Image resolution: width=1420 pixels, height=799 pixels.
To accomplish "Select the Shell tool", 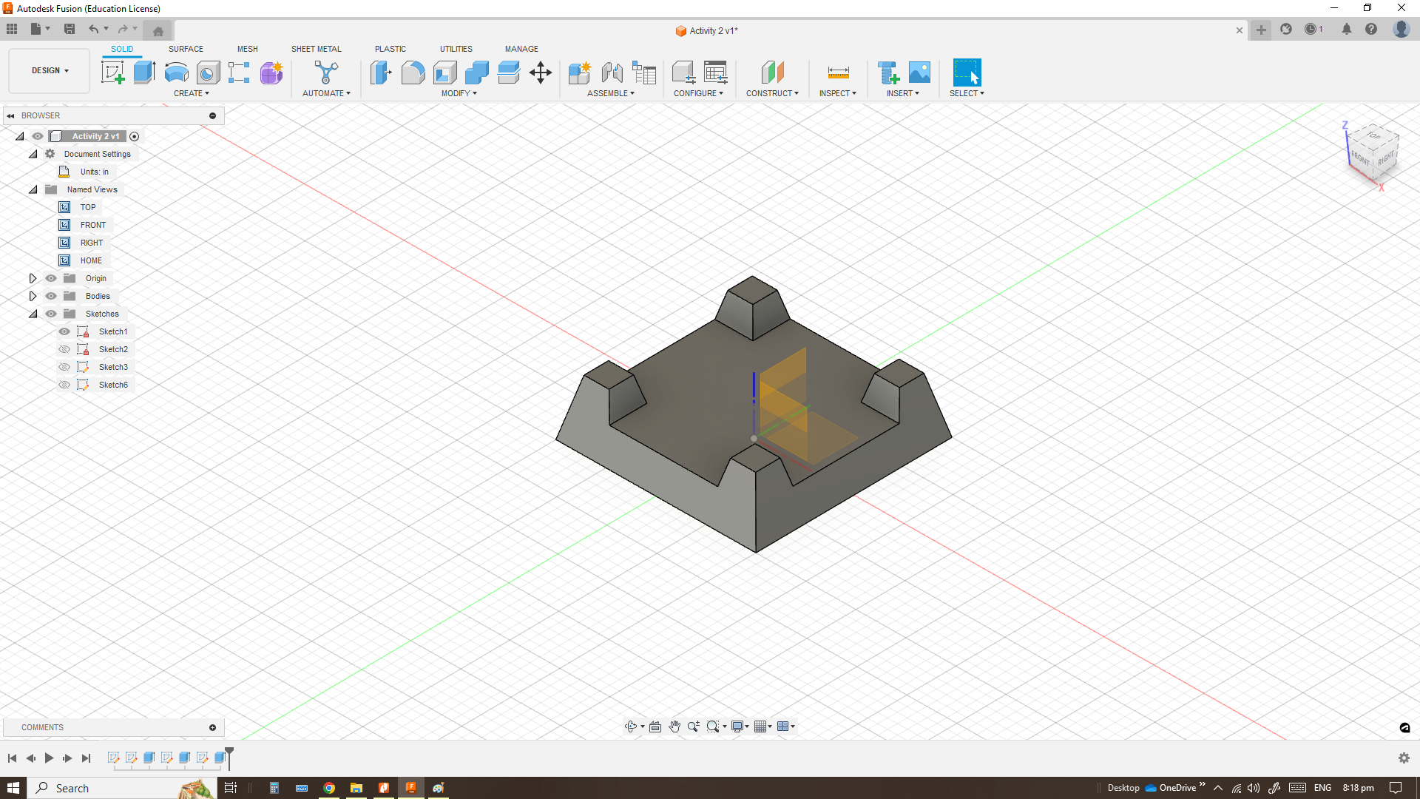I will click(444, 73).
